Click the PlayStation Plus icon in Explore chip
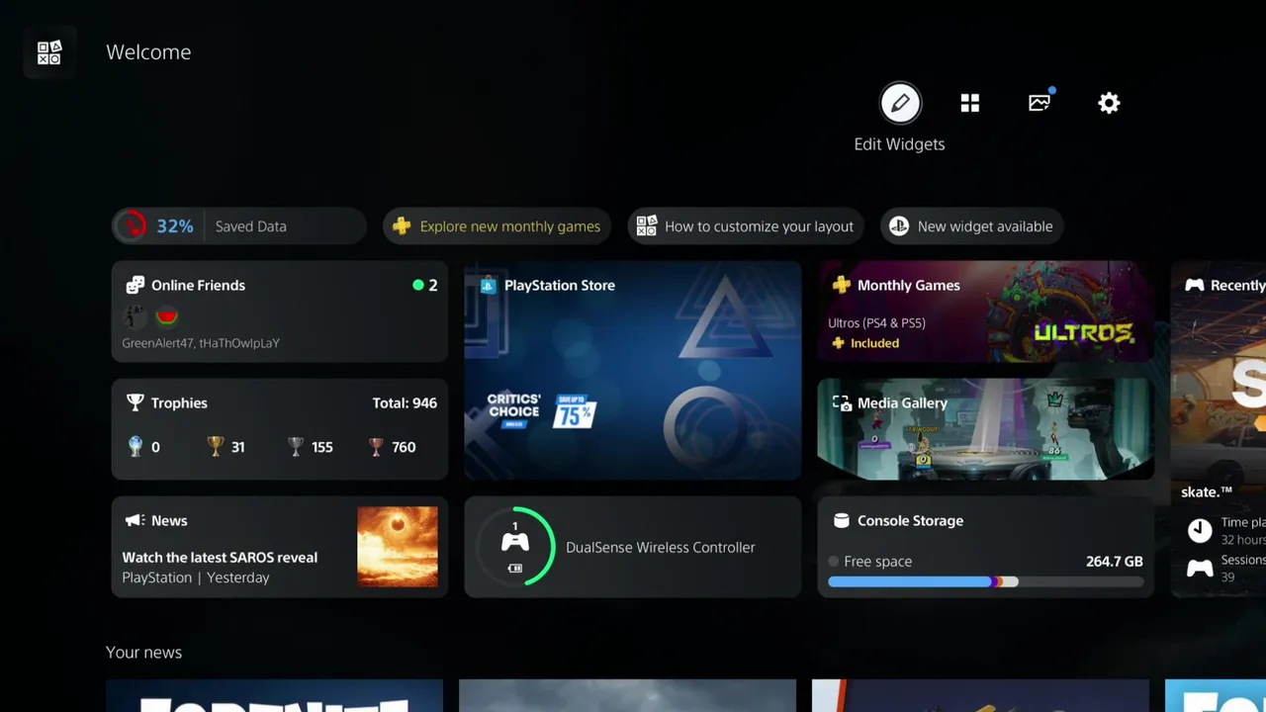Screen dimensions: 1266x712 pos(402,226)
